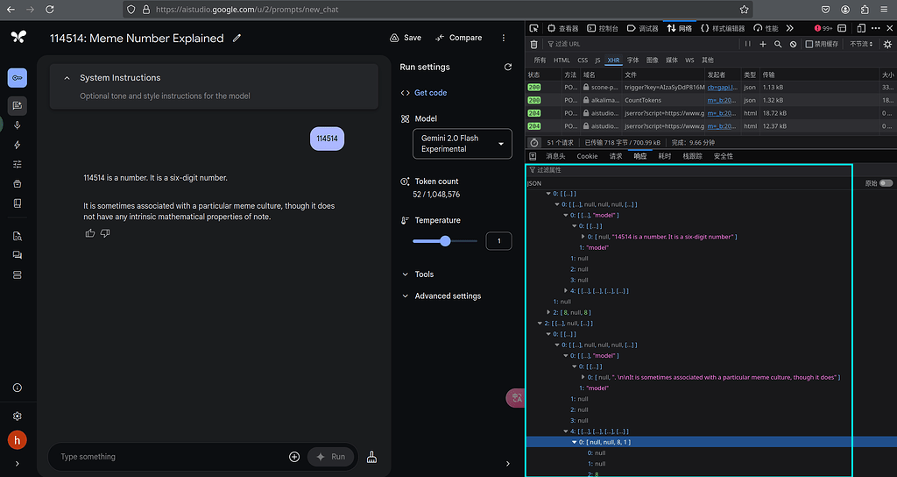Viewport: 897px width, 477px height.
Task: Open the prompt gallery book icon
Action: pyautogui.click(x=18, y=203)
